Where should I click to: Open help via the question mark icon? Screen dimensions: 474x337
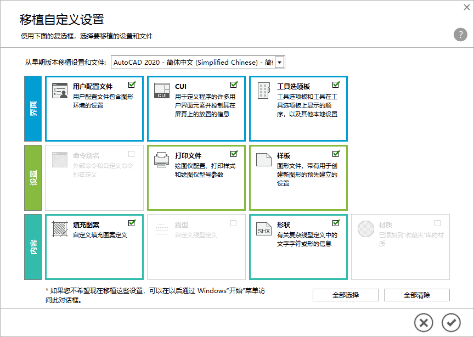(460, 35)
